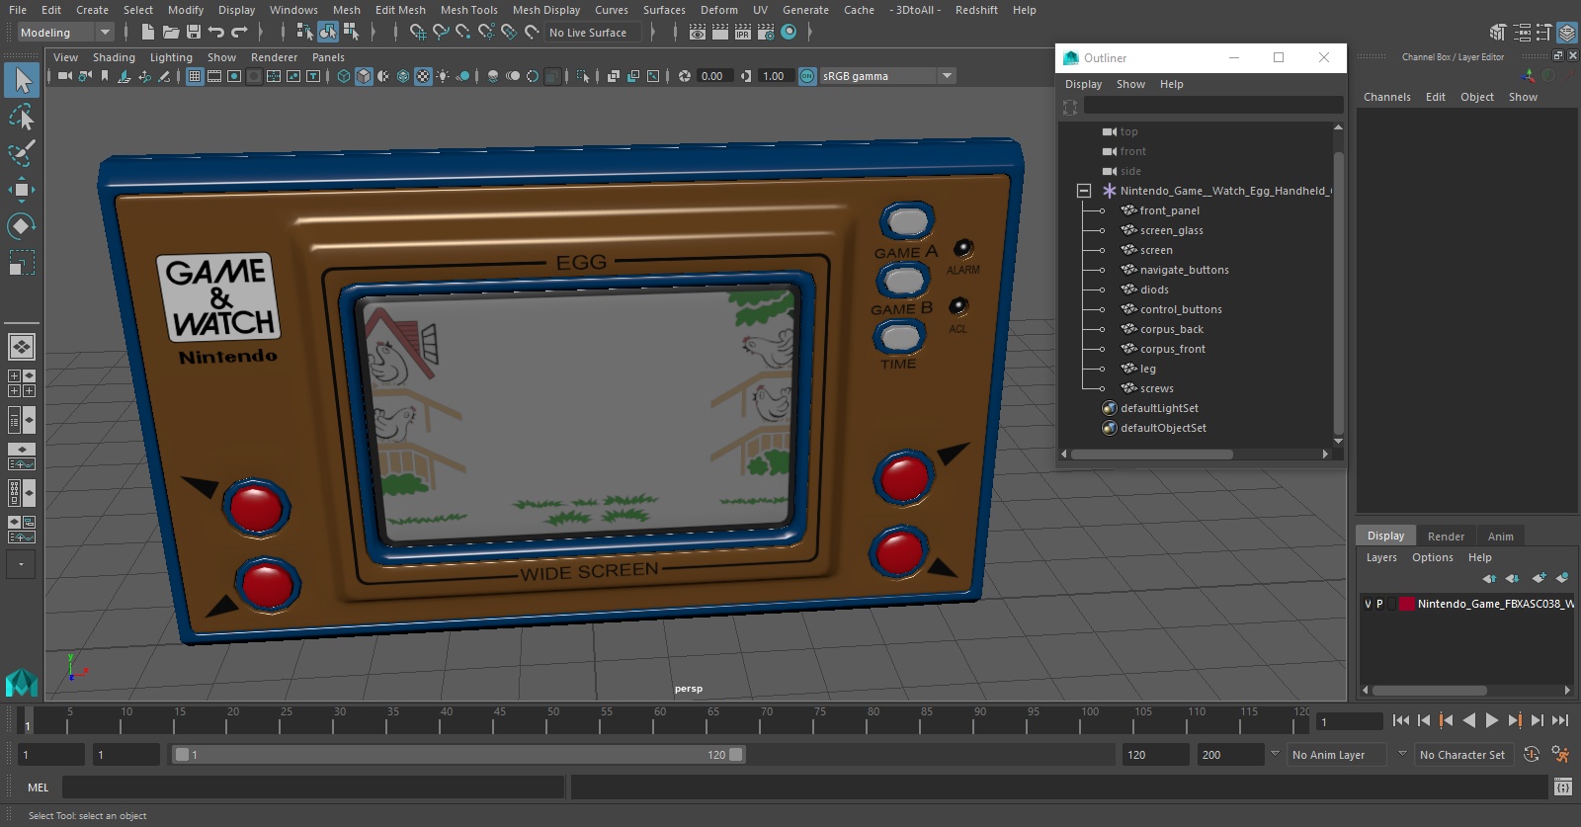Image resolution: width=1581 pixels, height=827 pixels.
Task: Create a new scene with page icon
Action: [x=147, y=32]
